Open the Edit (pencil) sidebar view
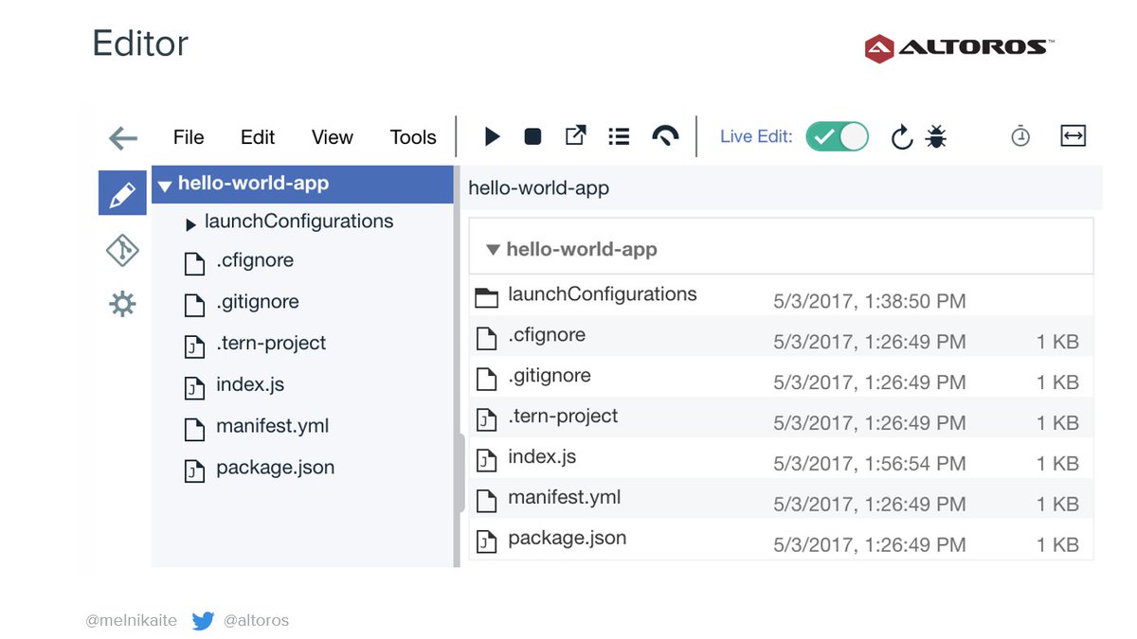Viewport: 1137px width, 639px height. coord(122,193)
